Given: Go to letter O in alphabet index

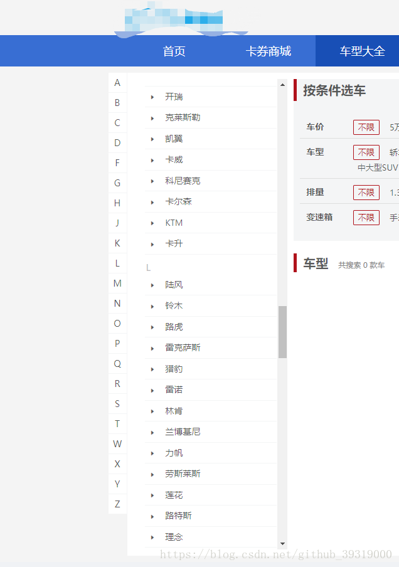Looking at the screenshot, I should tap(117, 323).
